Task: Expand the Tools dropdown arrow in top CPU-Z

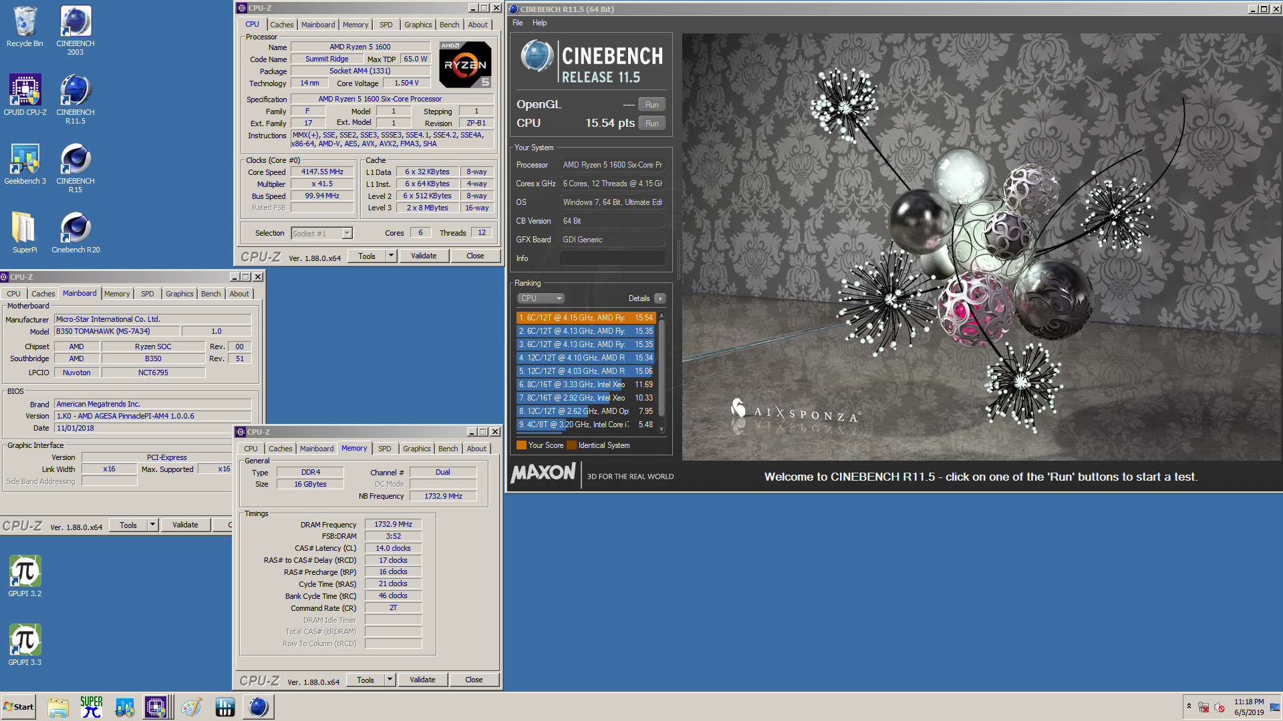Action: click(x=392, y=256)
